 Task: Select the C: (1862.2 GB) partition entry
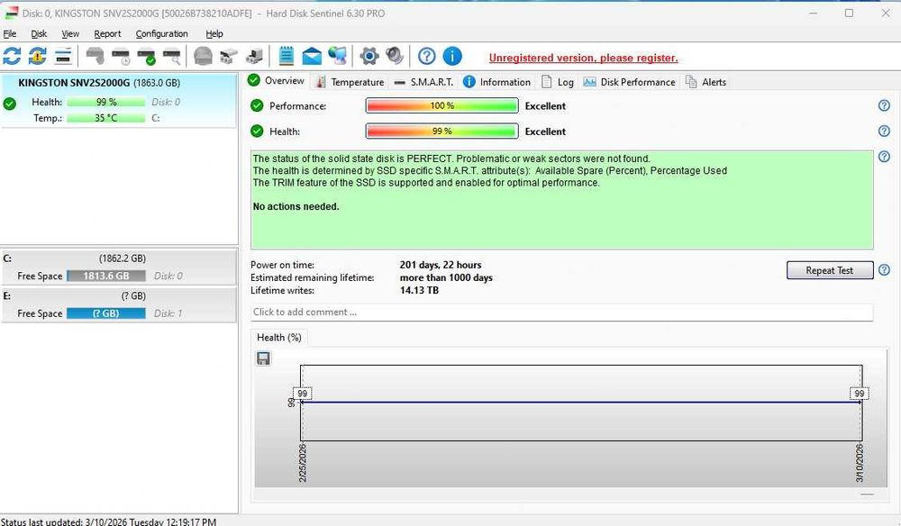point(119,267)
